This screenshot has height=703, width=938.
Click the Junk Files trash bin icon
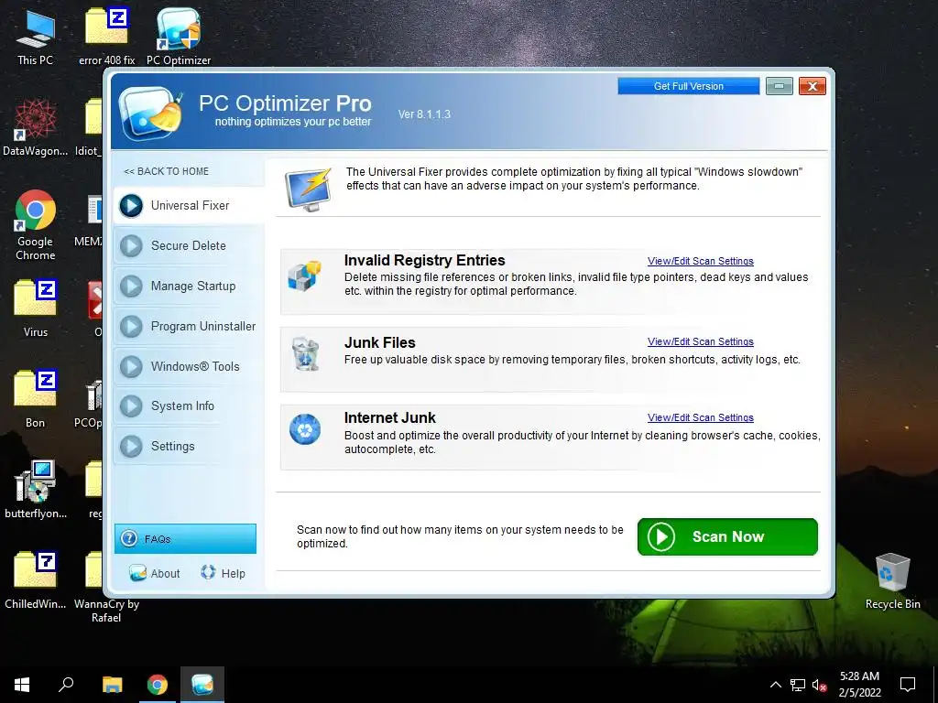click(x=305, y=353)
